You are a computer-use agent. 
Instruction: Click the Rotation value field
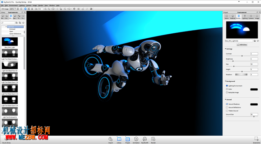click(x=254, y=75)
